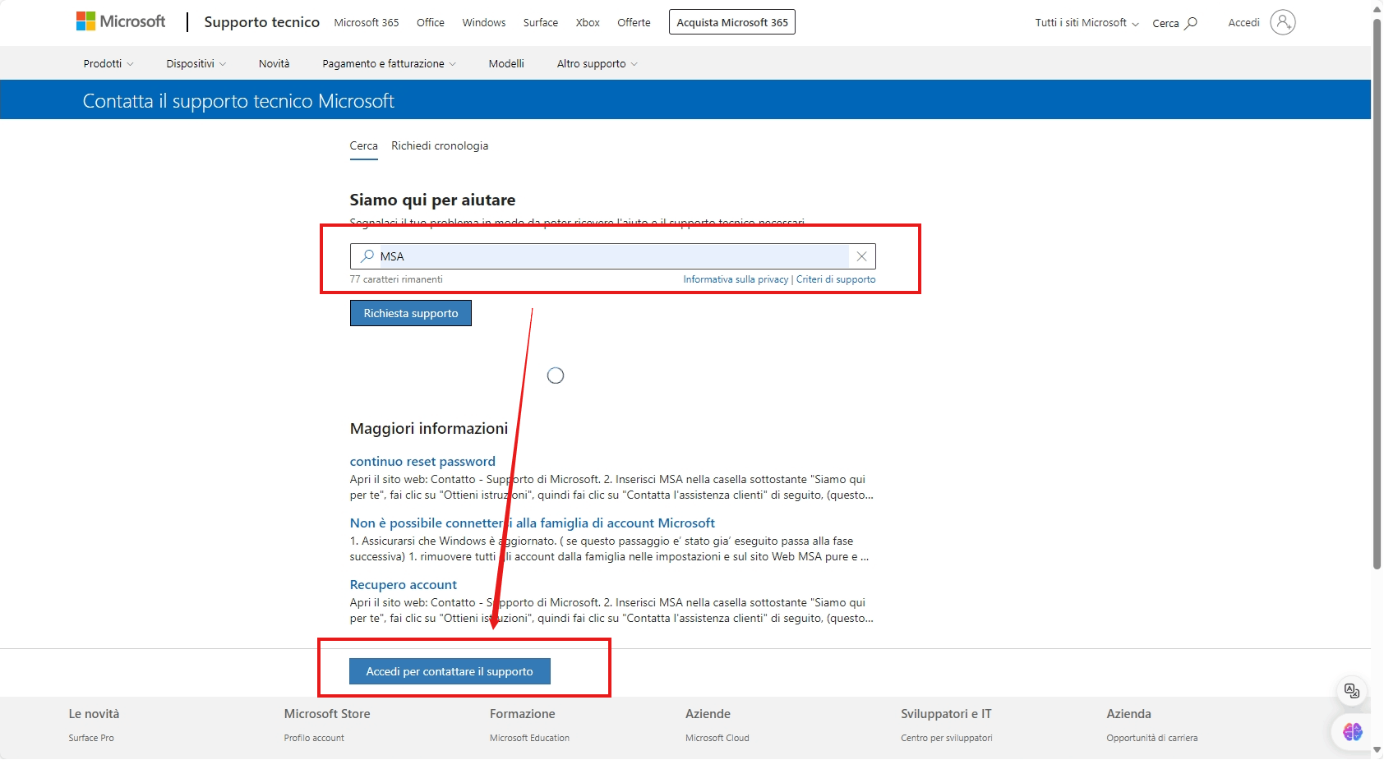Click the Microsoft logo
Image resolution: width=1384 pixels, height=760 pixels.
point(121,21)
